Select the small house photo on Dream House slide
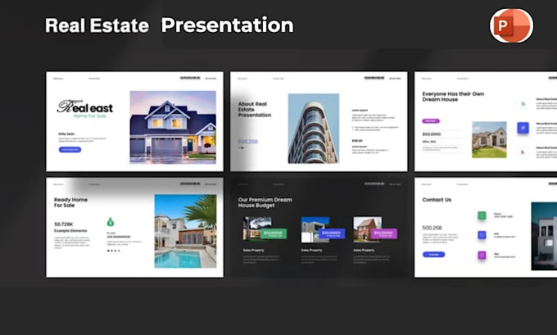557x335 pixels. click(x=489, y=139)
